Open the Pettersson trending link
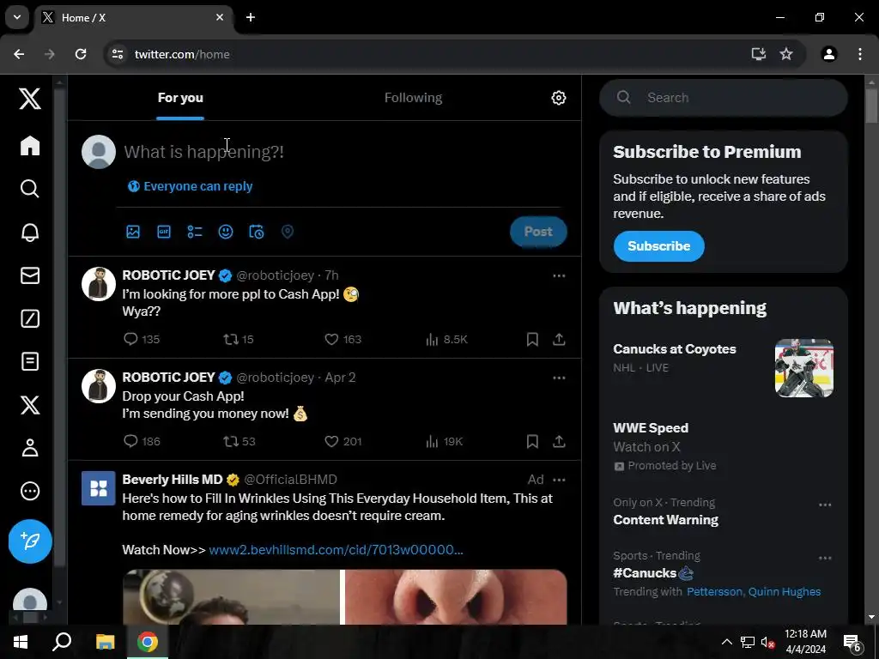Image resolution: width=879 pixels, height=659 pixels. point(714,592)
